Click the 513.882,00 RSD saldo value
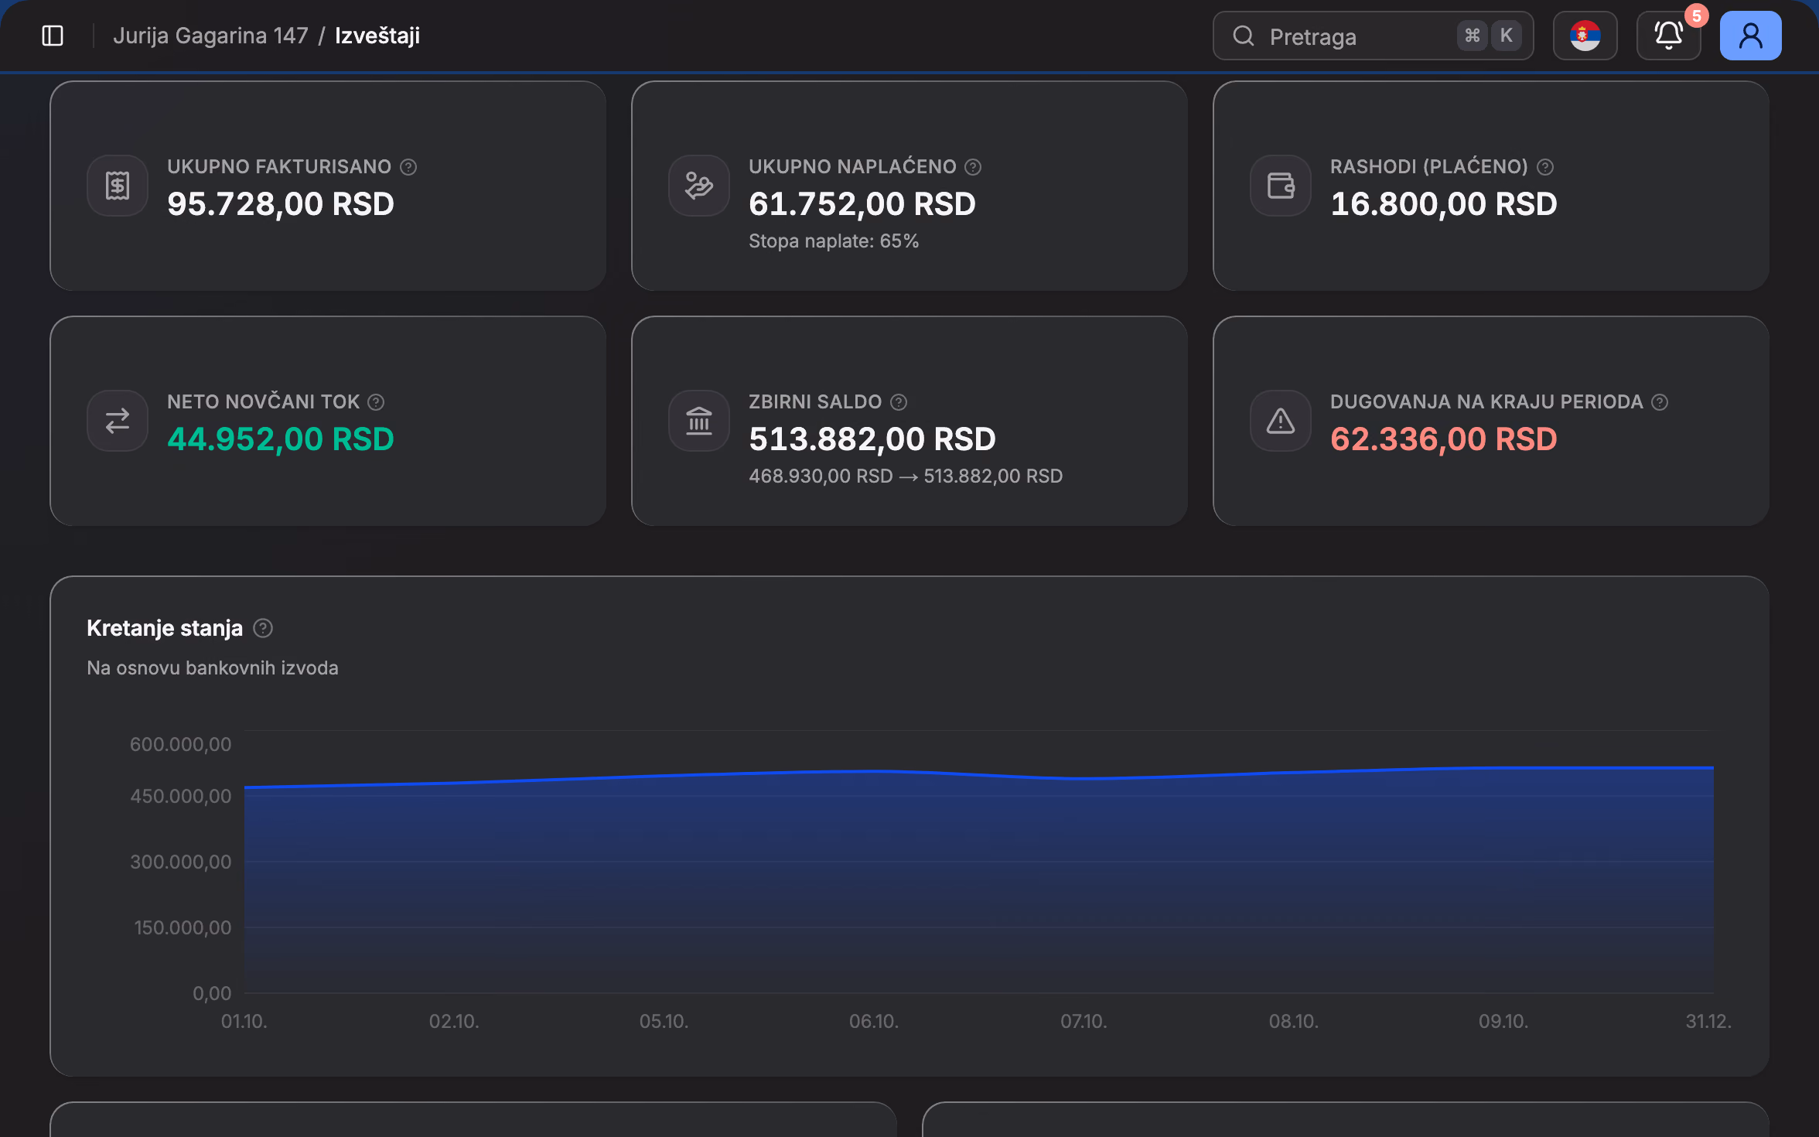 pos(872,439)
